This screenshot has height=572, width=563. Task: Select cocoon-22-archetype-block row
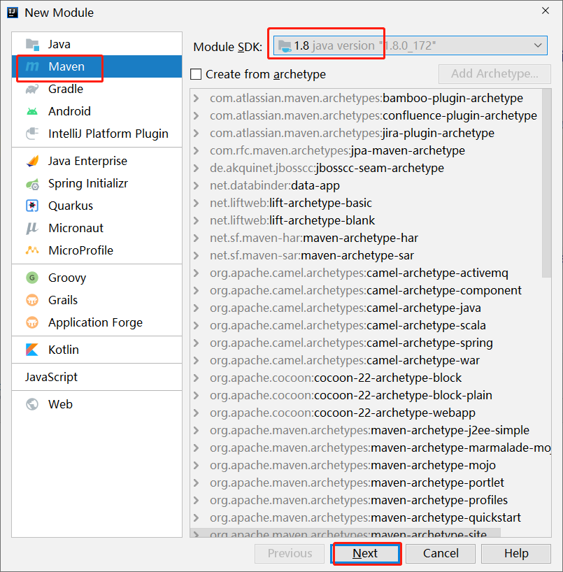(x=366, y=378)
